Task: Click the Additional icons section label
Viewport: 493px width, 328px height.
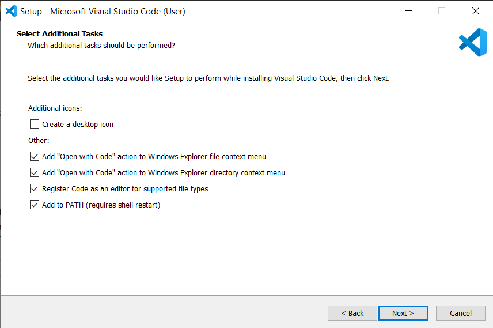Action: [x=55, y=108]
